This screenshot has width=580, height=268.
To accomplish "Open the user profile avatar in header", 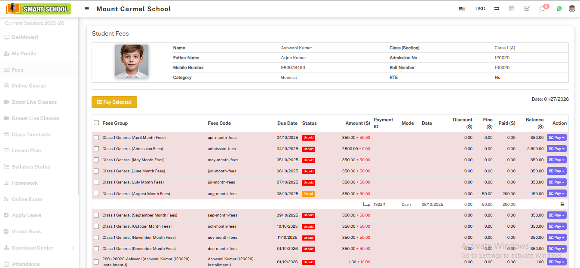I will pyautogui.click(x=572, y=9).
